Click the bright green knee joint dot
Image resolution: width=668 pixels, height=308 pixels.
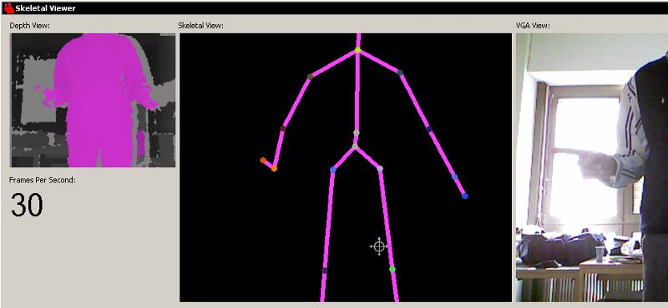(x=392, y=269)
